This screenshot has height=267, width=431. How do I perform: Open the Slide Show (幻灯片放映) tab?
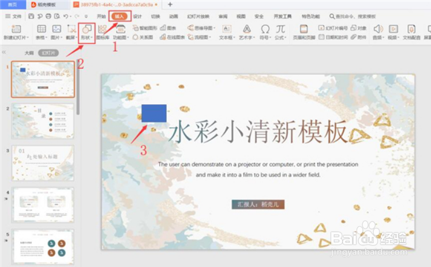[x=198, y=17]
